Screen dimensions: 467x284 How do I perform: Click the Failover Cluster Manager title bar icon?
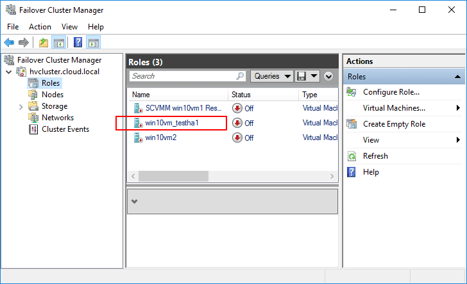11,10
